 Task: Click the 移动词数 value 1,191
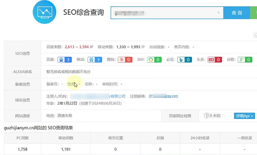66,149
